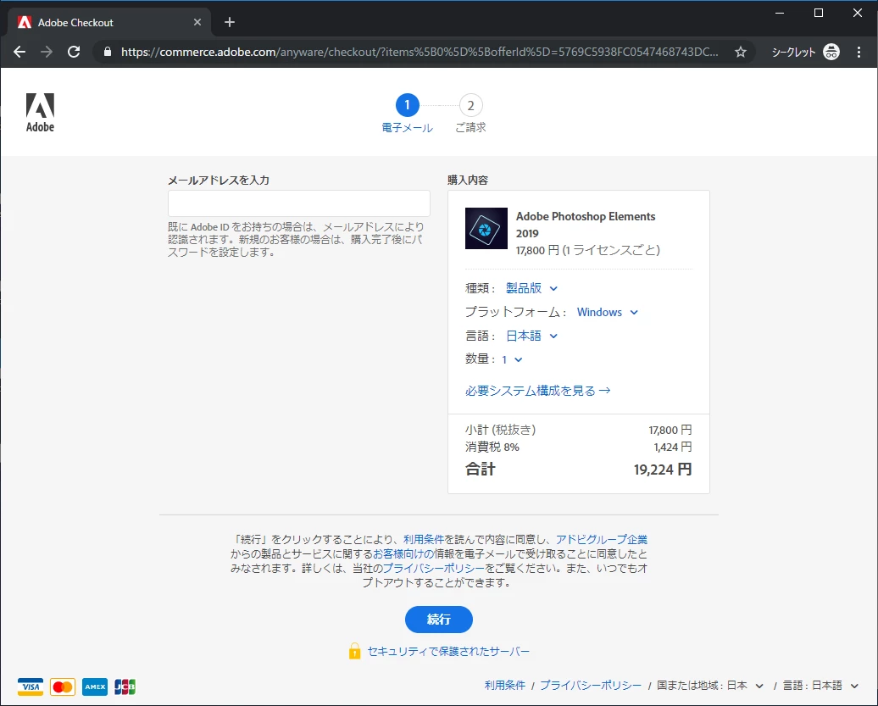Open the 利用条件 link in the consent text
The image size is (878, 706).
pyautogui.click(x=424, y=539)
